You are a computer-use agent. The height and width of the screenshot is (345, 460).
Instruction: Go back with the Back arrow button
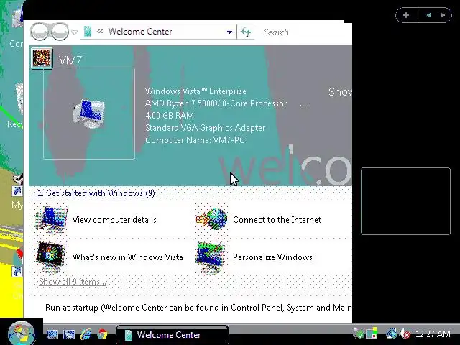coord(39,31)
